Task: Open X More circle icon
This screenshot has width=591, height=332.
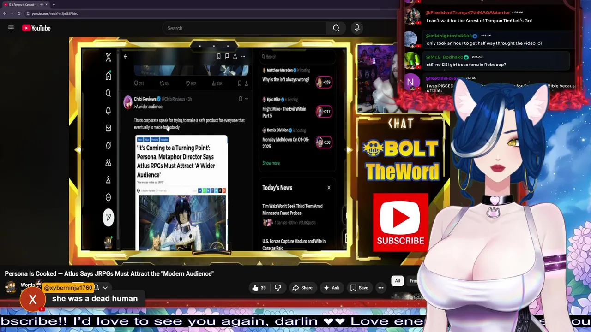Action: (x=108, y=197)
